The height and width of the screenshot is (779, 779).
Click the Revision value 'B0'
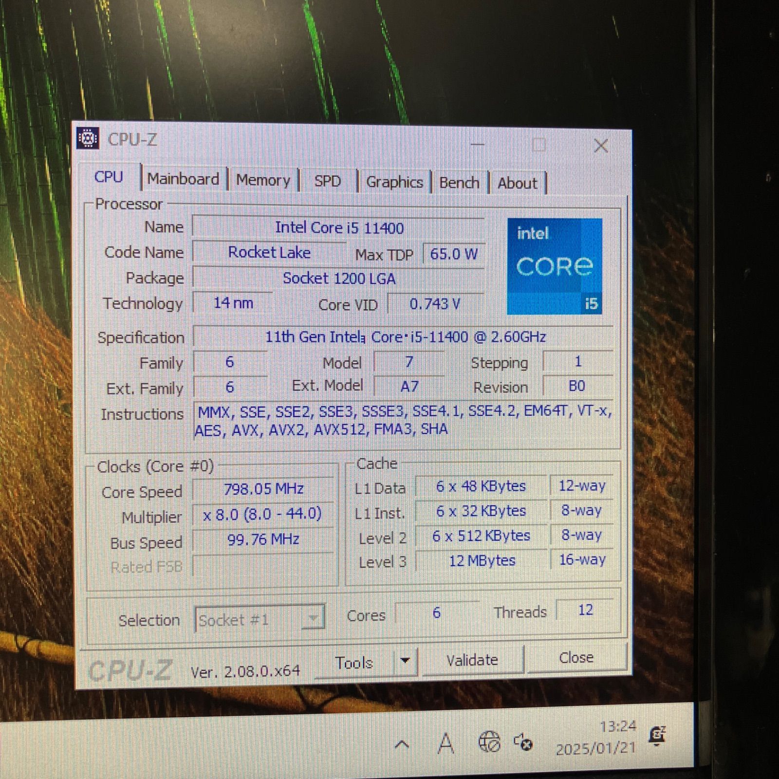577,386
